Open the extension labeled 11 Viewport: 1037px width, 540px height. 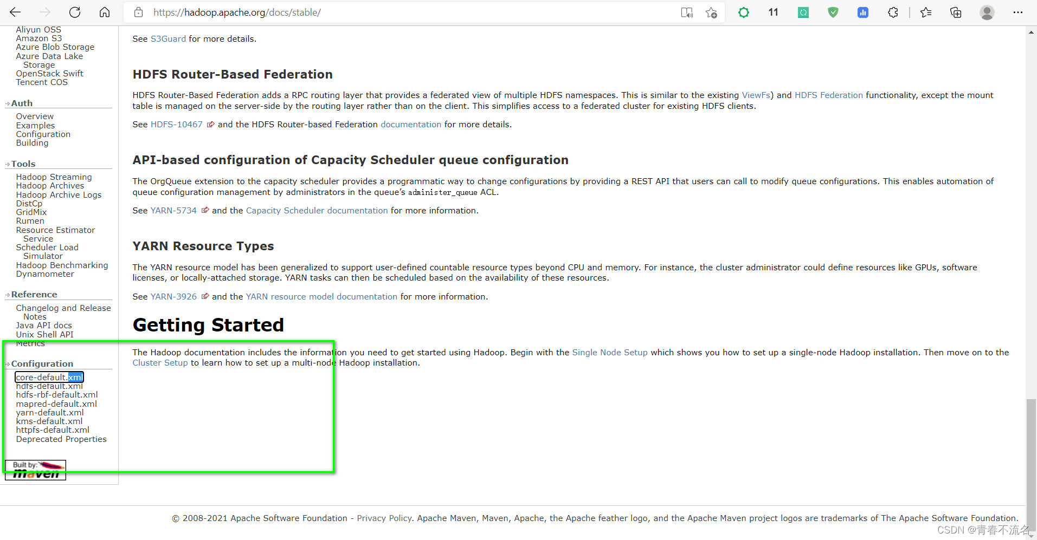tap(774, 12)
